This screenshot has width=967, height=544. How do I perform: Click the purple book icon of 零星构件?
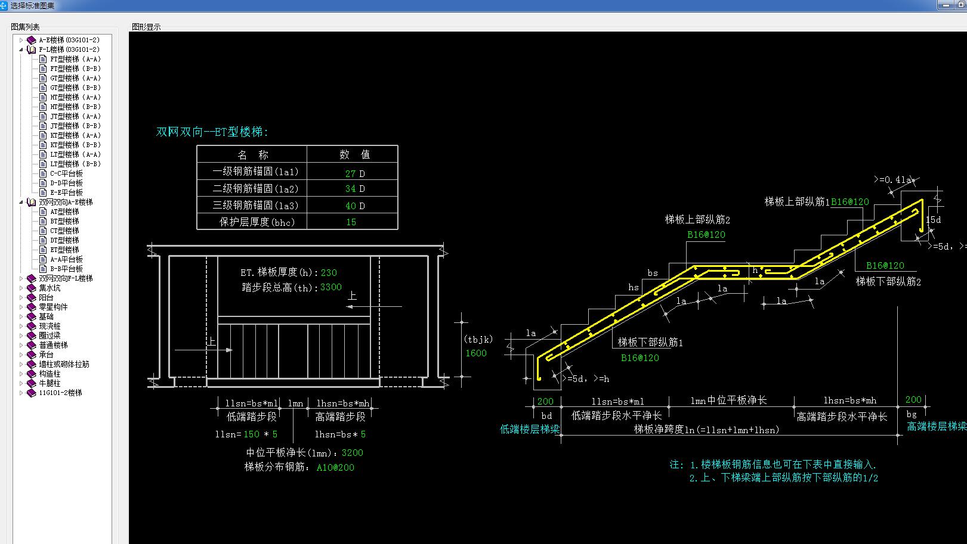[32, 307]
